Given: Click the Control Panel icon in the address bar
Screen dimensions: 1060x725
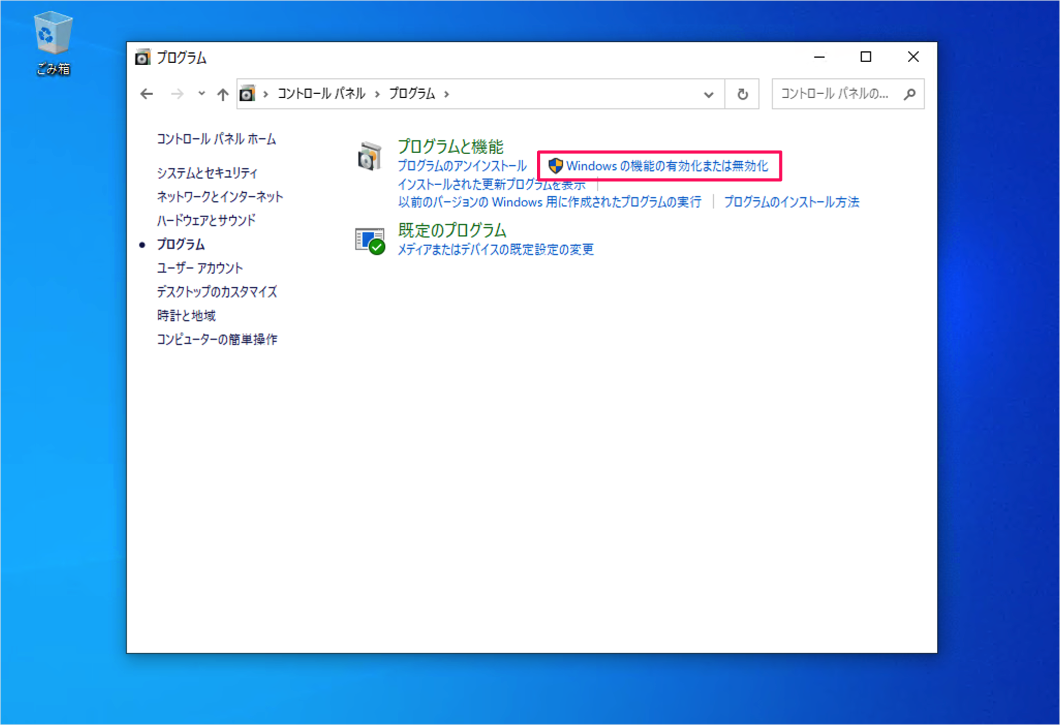Looking at the screenshot, I should coord(247,94).
